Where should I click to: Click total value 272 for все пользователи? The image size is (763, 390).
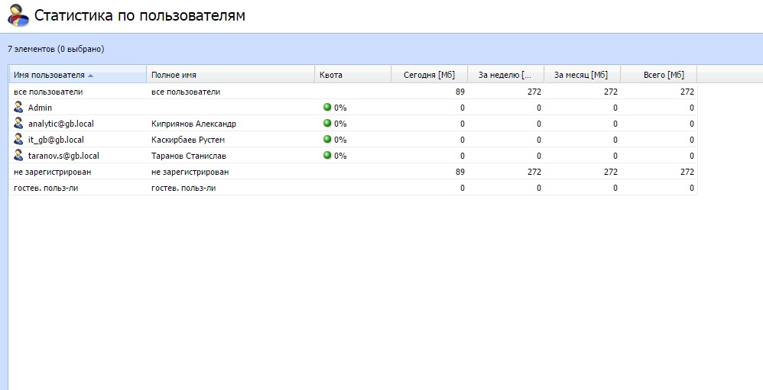click(x=687, y=92)
